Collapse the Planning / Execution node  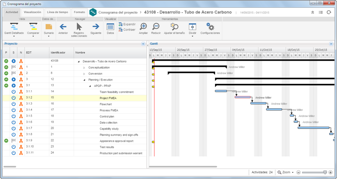point(84,80)
